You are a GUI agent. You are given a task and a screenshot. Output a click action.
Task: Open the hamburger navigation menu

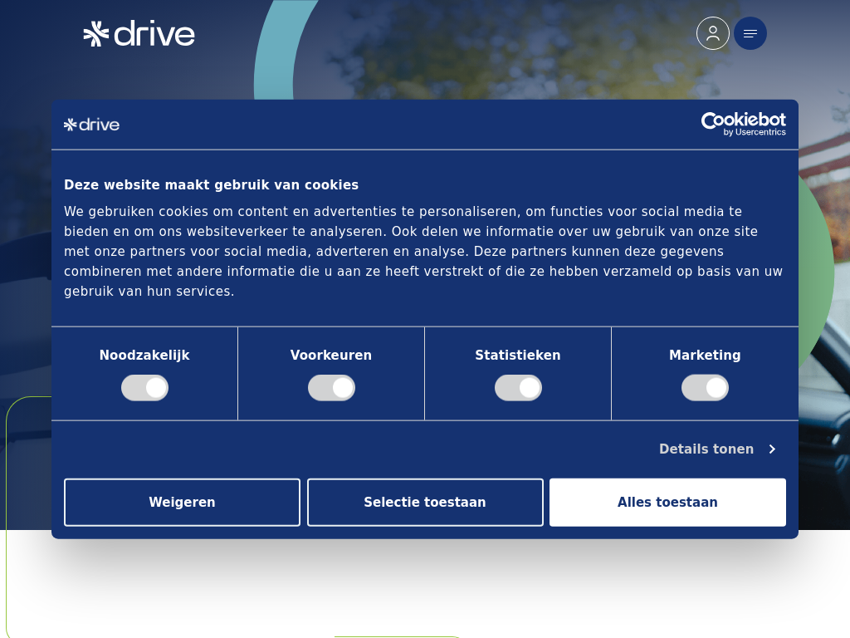click(750, 33)
